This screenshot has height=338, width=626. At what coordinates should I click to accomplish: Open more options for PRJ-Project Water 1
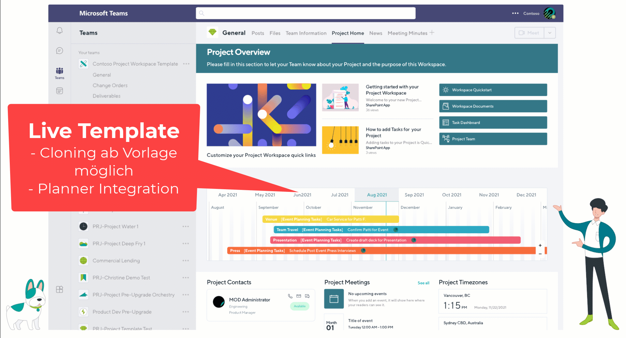[x=186, y=226]
